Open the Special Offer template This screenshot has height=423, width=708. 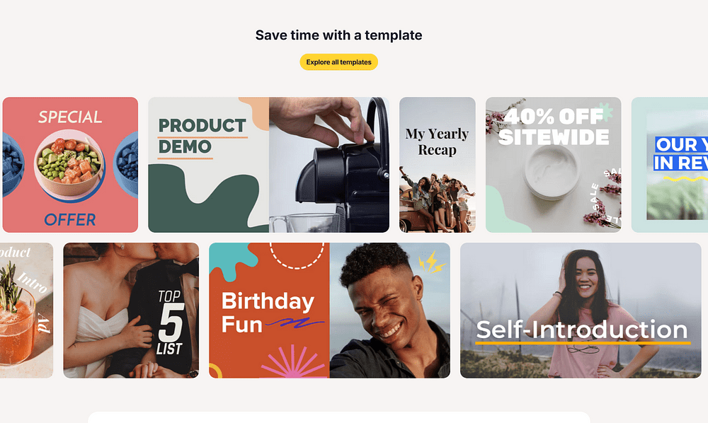[x=70, y=165]
